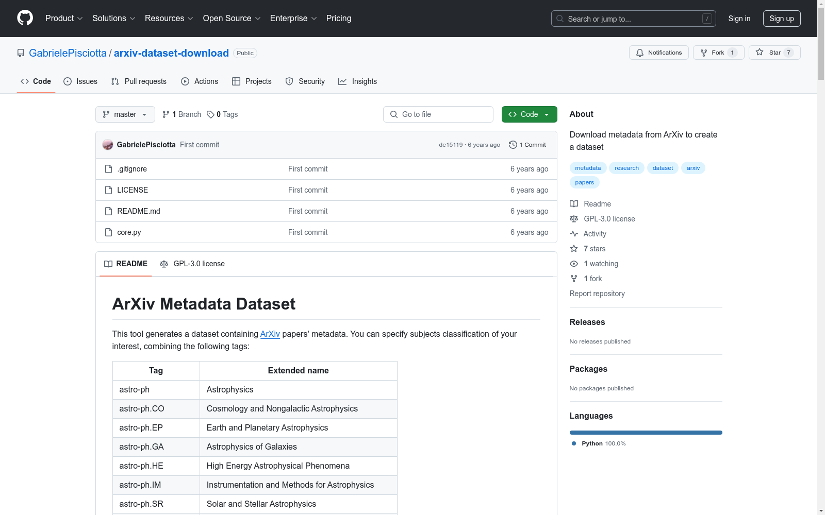Open the README.md file
Viewport: 825px width, 515px height.
[139, 211]
